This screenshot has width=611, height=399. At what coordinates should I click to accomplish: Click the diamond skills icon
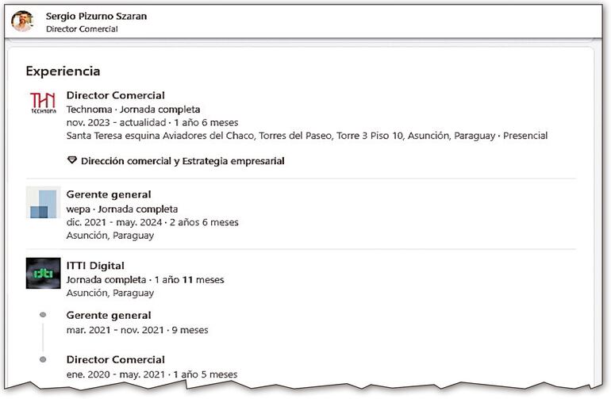point(72,161)
